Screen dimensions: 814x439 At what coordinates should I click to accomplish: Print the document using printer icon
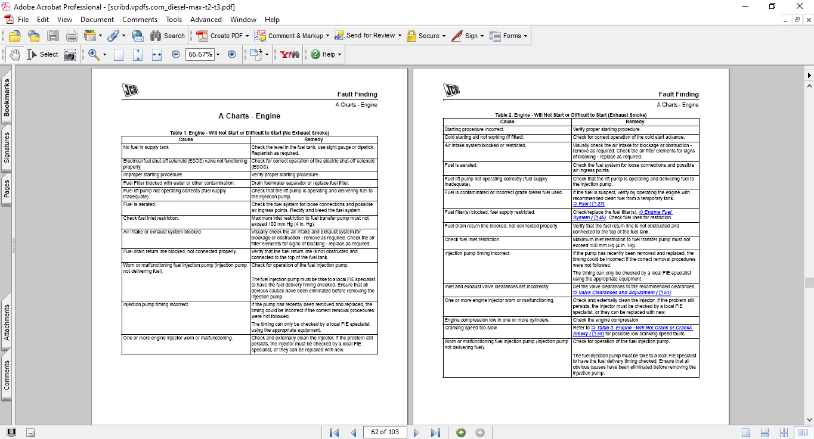coord(72,36)
